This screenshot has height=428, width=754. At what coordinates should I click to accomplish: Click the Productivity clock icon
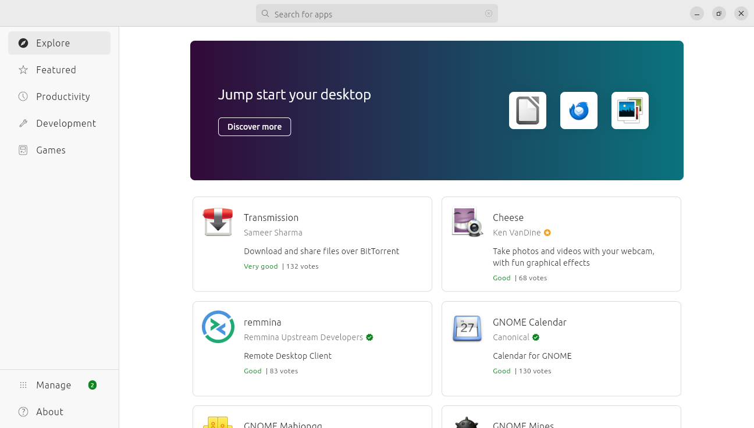[x=23, y=97]
